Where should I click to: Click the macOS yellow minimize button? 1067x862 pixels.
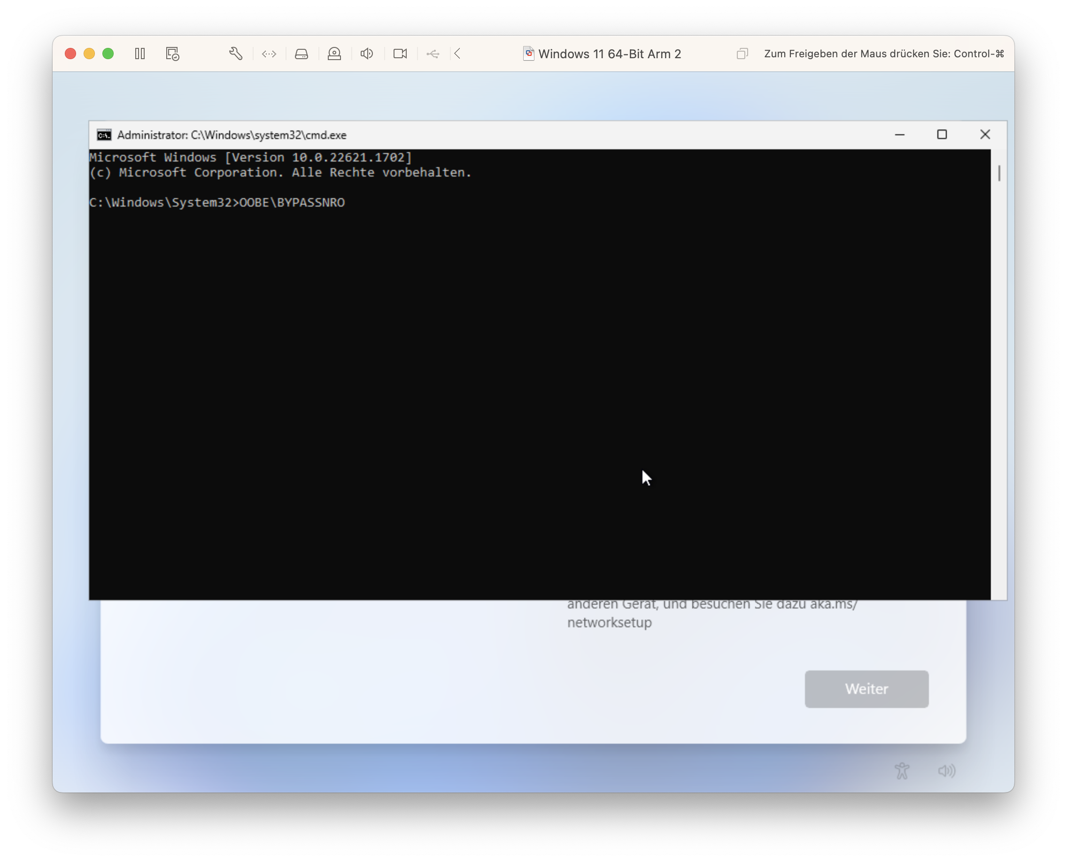tap(89, 54)
